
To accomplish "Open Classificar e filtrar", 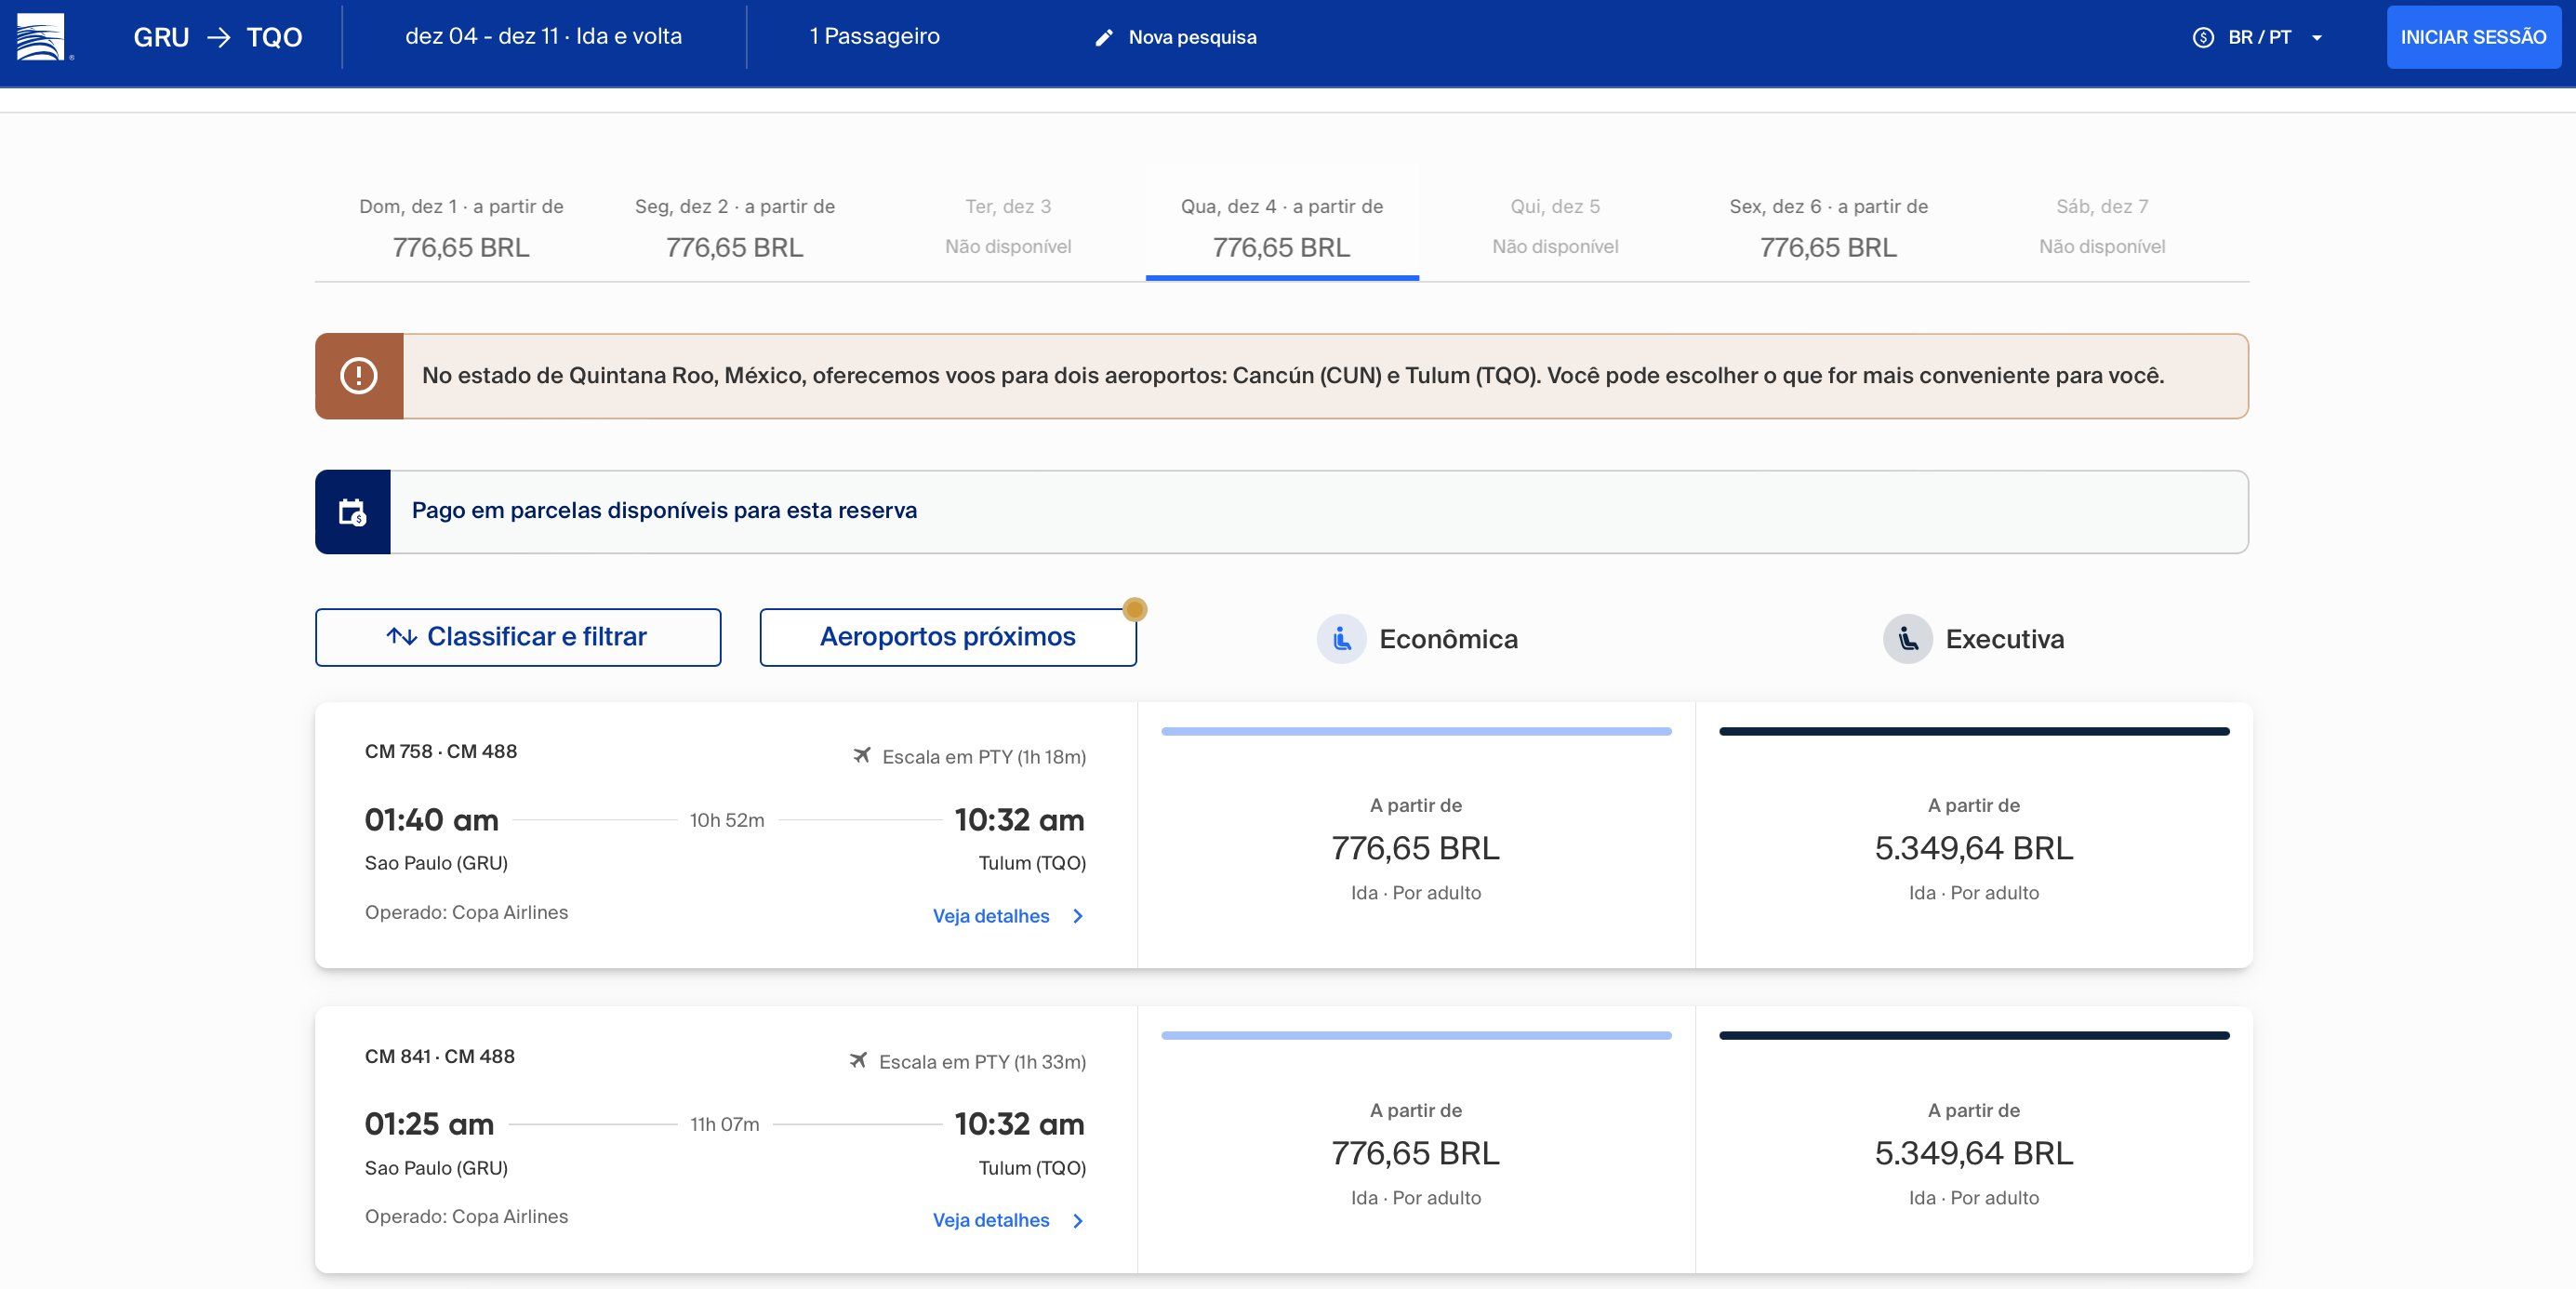I will click(518, 637).
